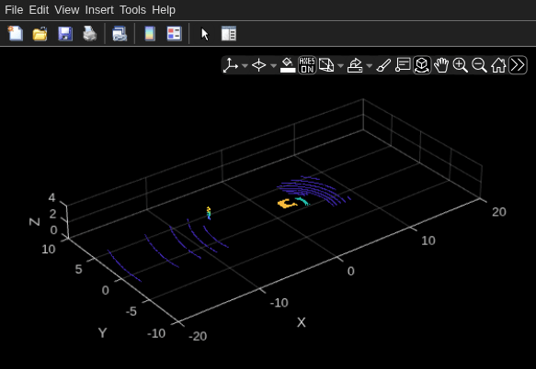This screenshot has width=536, height=369.
Task: Toggle the AXES ON button
Action: (307, 65)
